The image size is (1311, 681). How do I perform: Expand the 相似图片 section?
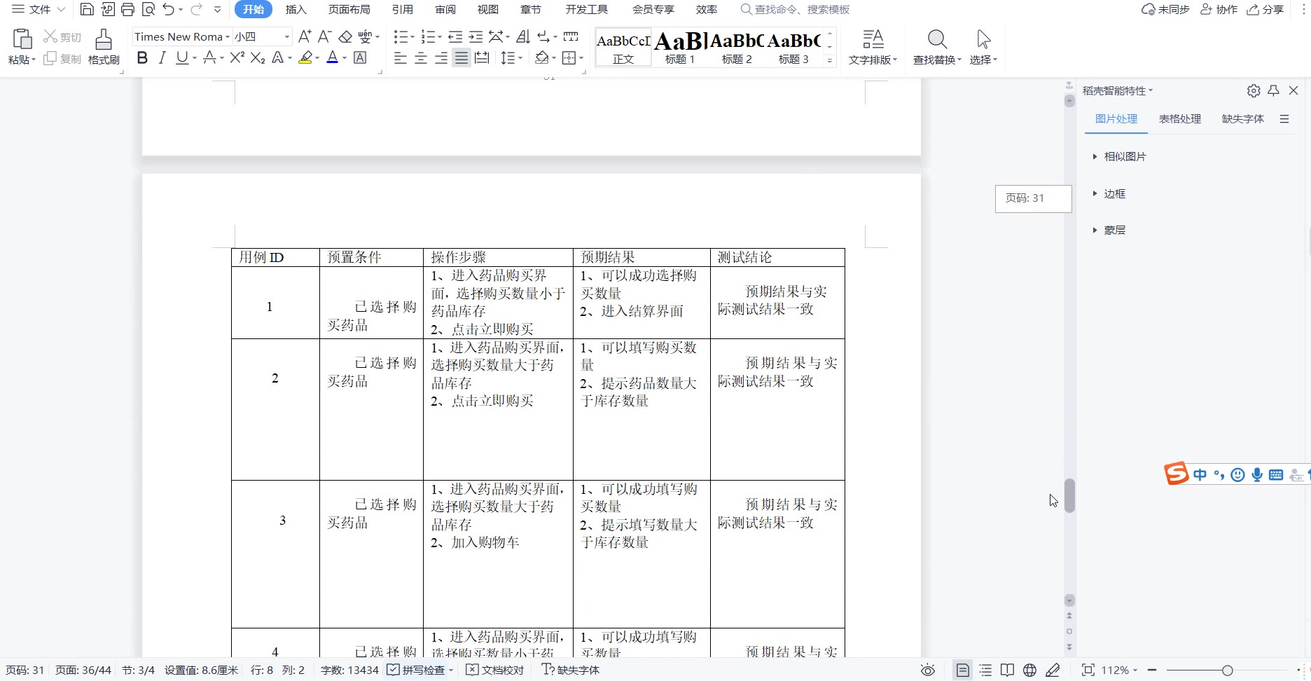pos(1119,157)
